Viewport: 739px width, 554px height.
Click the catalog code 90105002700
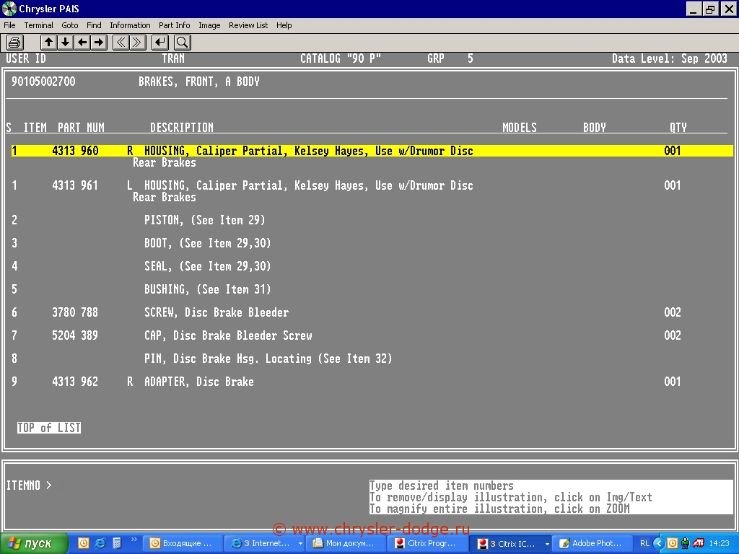tap(43, 82)
